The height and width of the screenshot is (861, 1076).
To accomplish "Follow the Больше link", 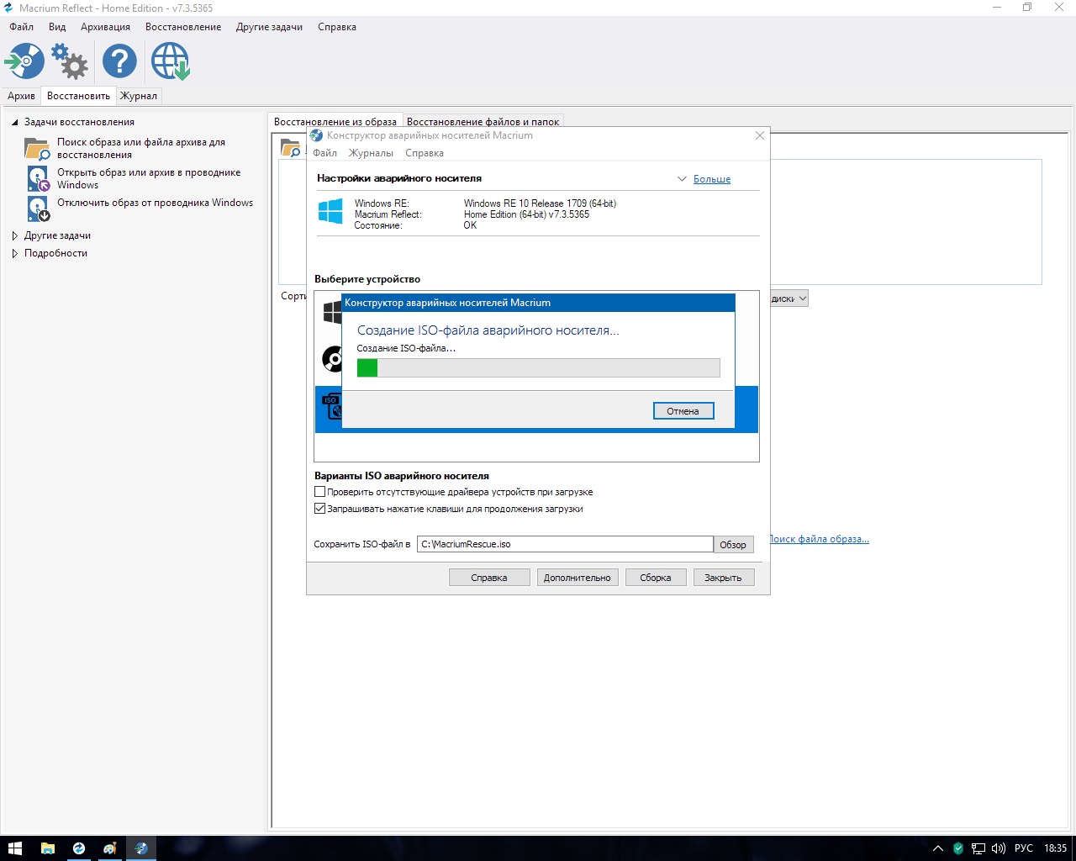I will pyautogui.click(x=712, y=179).
